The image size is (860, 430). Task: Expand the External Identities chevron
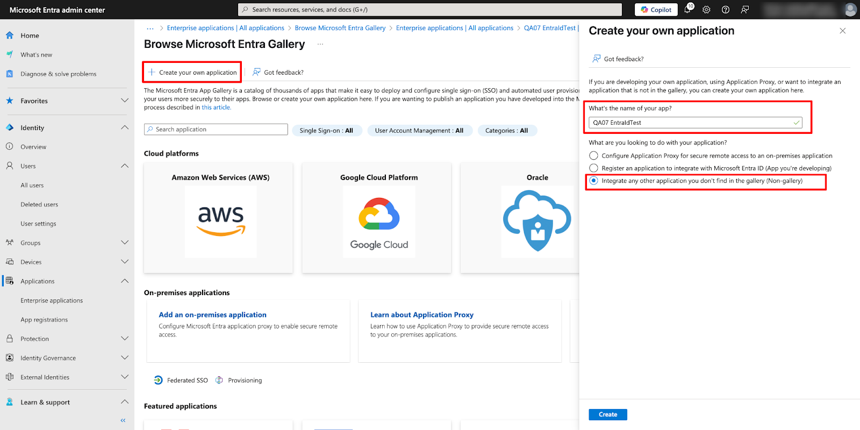tap(125, 377)
